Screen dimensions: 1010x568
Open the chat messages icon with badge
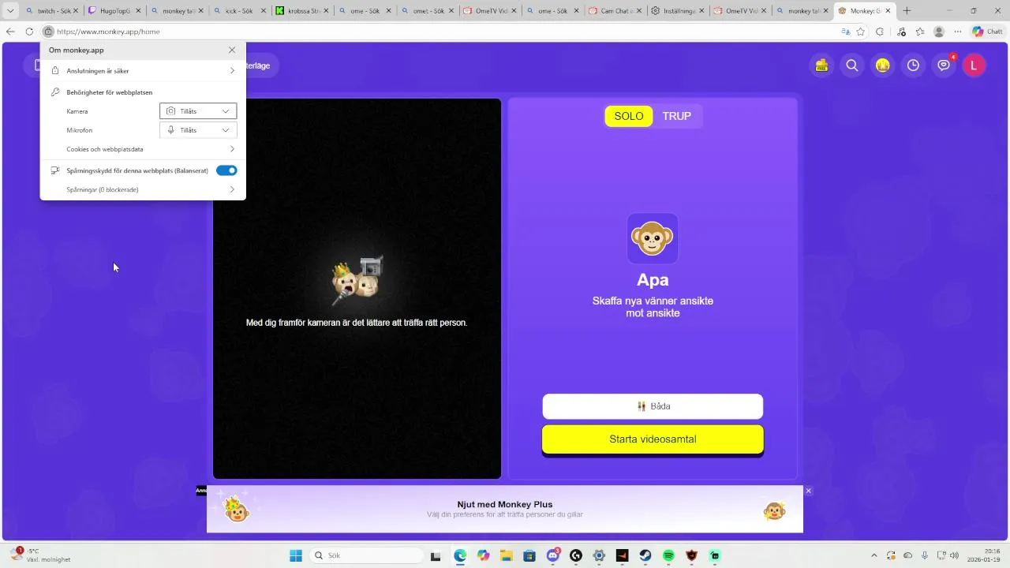click(x=944, y=65)
